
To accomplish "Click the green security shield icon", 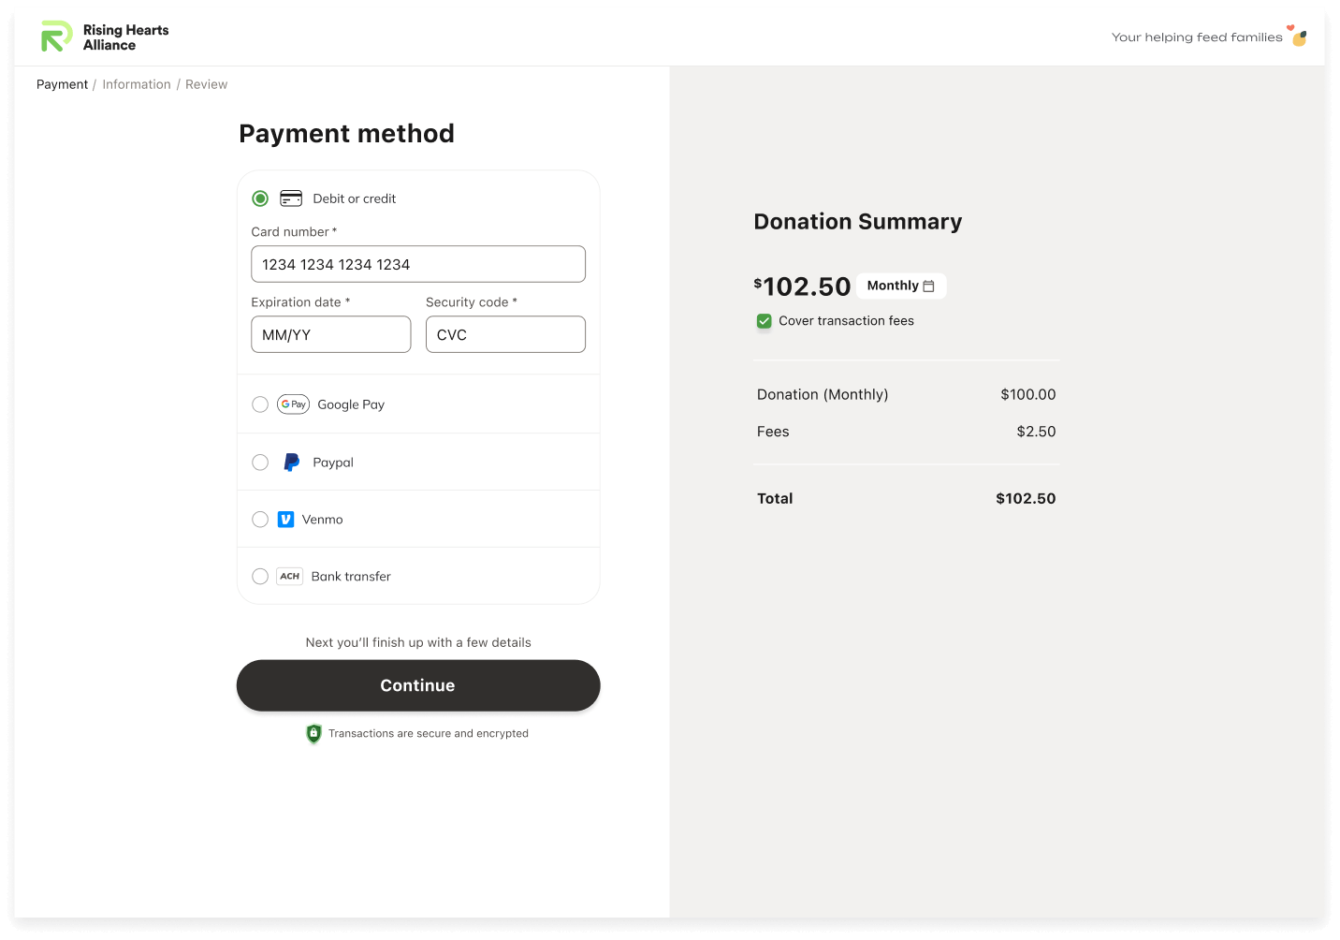I will point(314,734).
